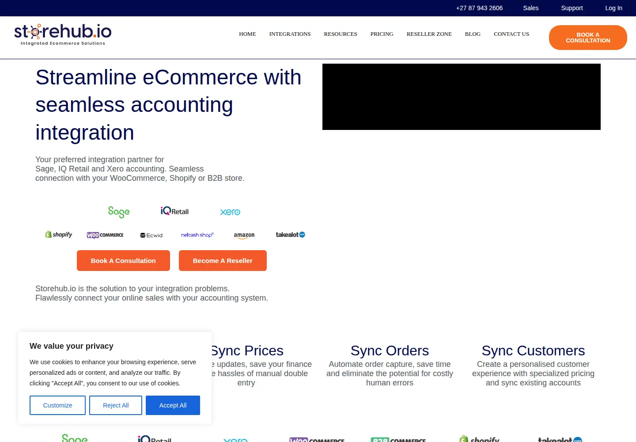Accept all cookies
The width and height of the screenshot is (636, 442).
(x=173, y=405)
